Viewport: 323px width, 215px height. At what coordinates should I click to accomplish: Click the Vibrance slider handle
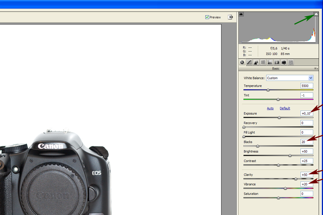pyautogui.click(x=285, y=188)
